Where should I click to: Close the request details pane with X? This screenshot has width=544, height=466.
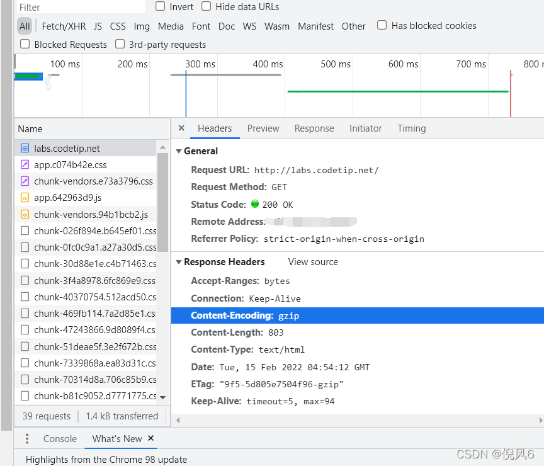[181, 128]
